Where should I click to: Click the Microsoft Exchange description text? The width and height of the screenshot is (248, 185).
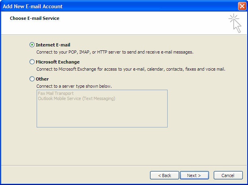(131, 69)
